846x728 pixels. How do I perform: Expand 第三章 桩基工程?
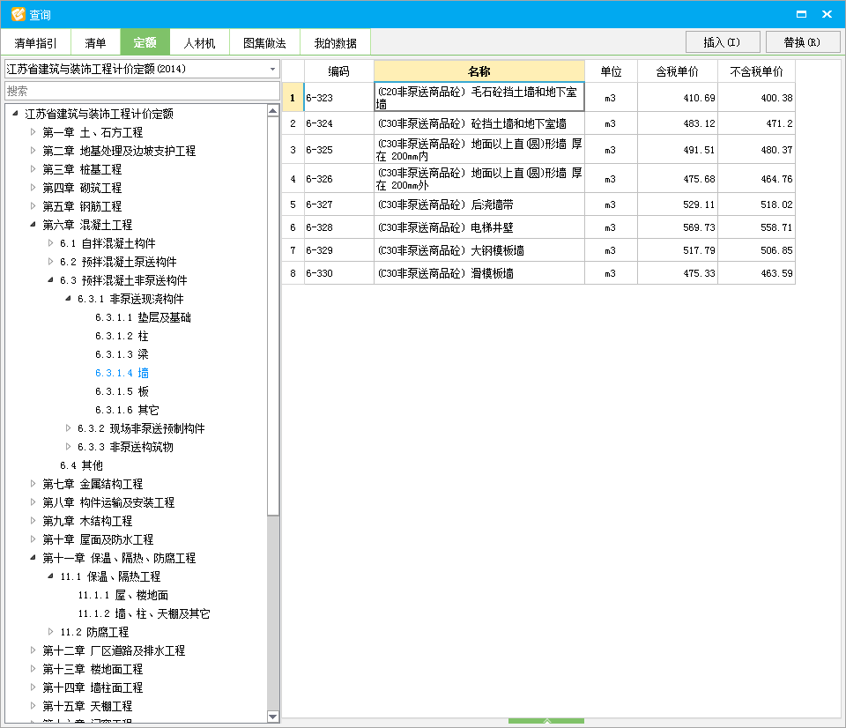33,169
